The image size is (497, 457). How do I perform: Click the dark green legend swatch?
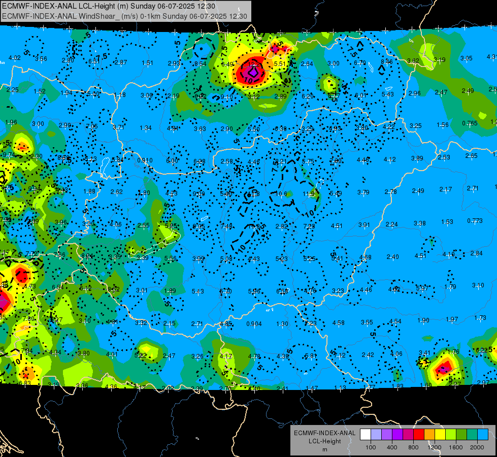[461, 434]
